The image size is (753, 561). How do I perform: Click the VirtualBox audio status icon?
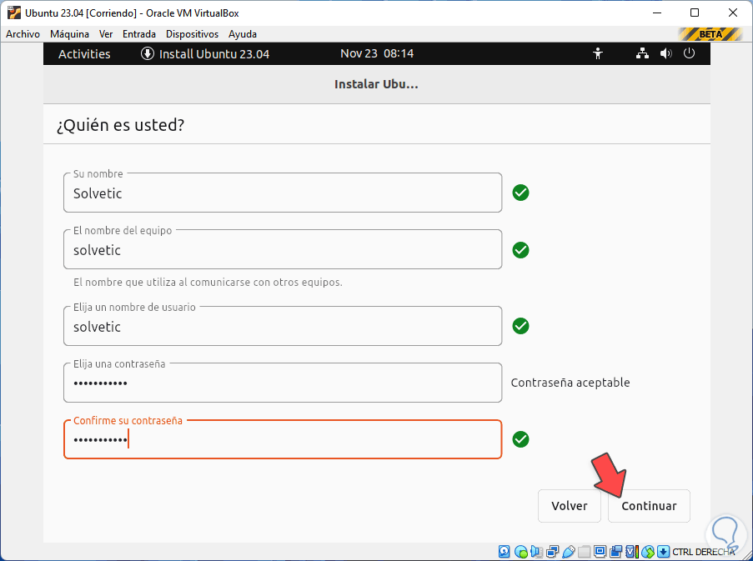[x=536, y=551]
